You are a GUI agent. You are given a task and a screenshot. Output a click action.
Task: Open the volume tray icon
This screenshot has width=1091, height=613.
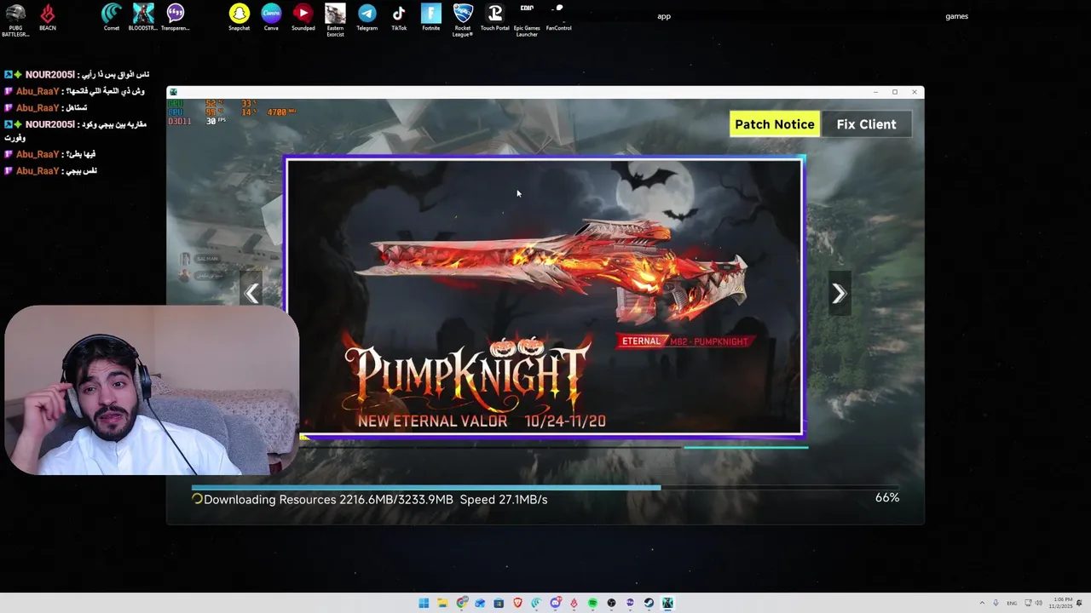[1039, 603]
